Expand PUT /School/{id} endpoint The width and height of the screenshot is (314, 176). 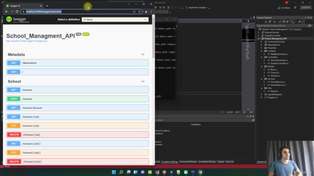[x=78, y=126]
